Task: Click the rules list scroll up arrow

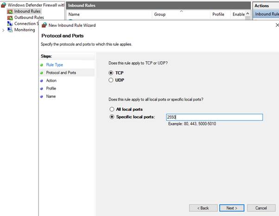Action: pos(247,14)
